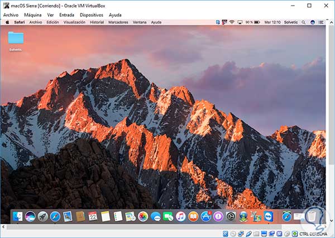The image size is (335, 238).
Task: Open the yellow Notes icon in Dock
Action: click(x=106, y=217)
